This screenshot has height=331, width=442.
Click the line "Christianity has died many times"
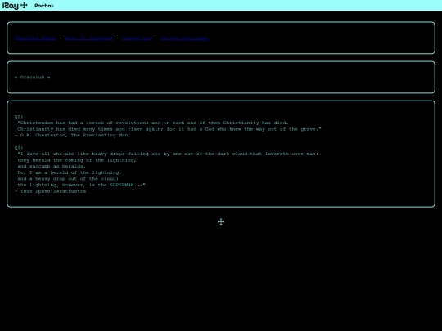pyautogui.click(x=168, y=129)
